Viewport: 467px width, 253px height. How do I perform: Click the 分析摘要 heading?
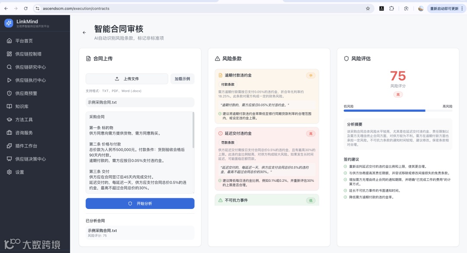(x=355, y=124)
